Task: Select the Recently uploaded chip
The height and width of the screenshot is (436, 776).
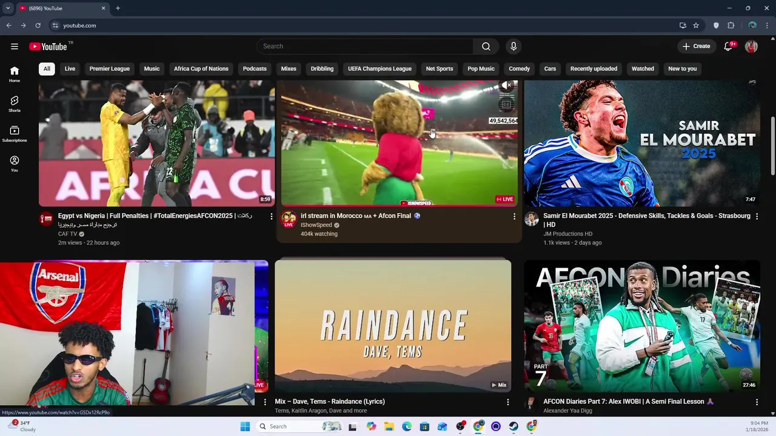Action: [x=594, y=68]
